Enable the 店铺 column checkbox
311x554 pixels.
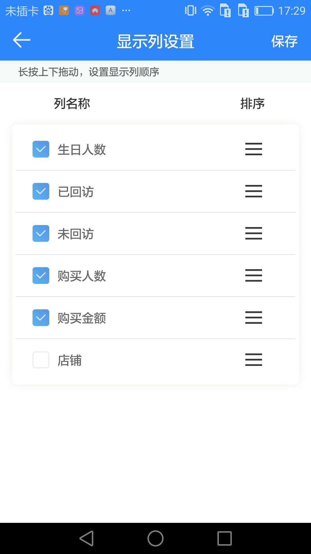click(41, 360)
